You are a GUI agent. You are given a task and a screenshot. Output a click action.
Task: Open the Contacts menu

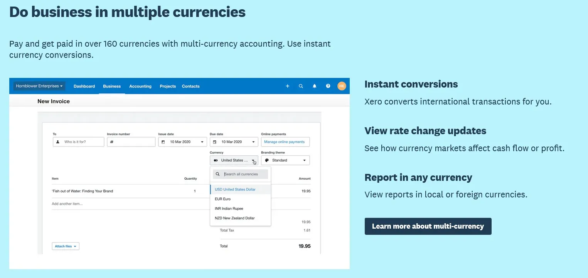(x=190, y=86)
